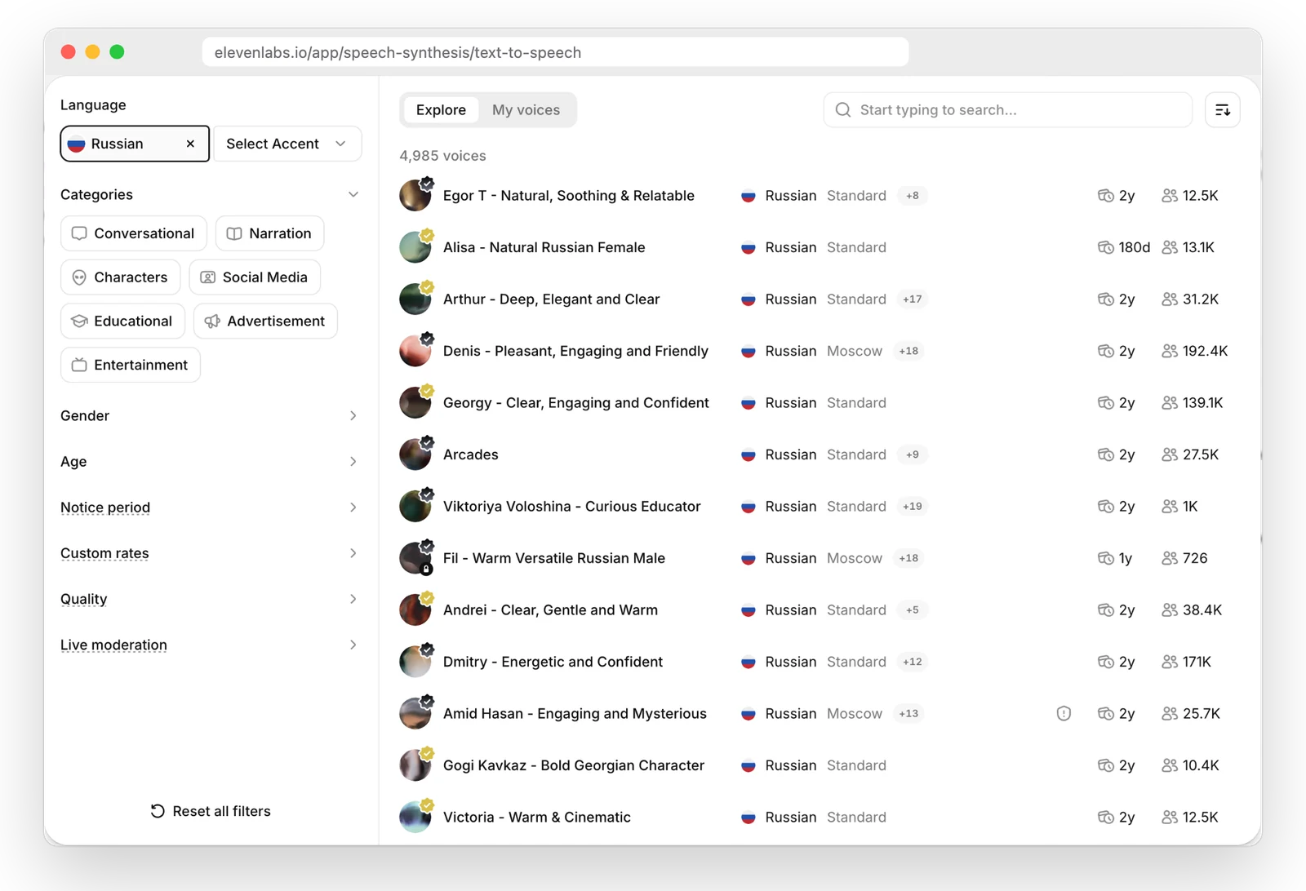Viewport: 1306px width, 891px height.
Task: Expand the Quality filter
Action: click(210, 599)
